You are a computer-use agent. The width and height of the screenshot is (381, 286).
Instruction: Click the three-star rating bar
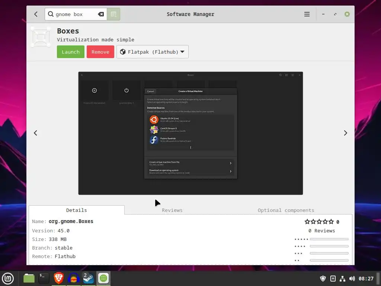(x=329, y=253)
